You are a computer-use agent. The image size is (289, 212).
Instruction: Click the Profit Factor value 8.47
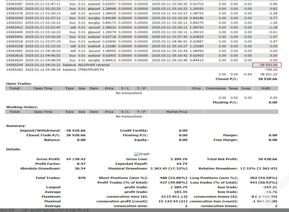tap(81, 164)
